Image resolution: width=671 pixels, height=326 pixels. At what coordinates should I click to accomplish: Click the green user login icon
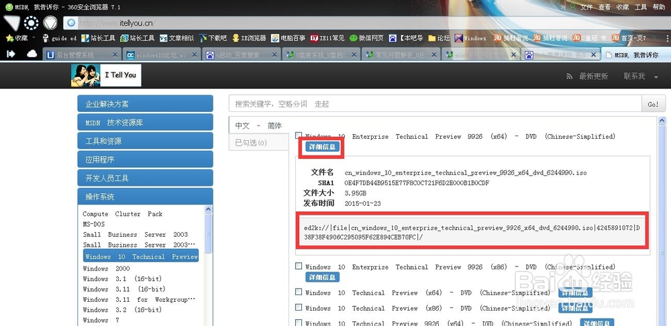pos(573,7)
